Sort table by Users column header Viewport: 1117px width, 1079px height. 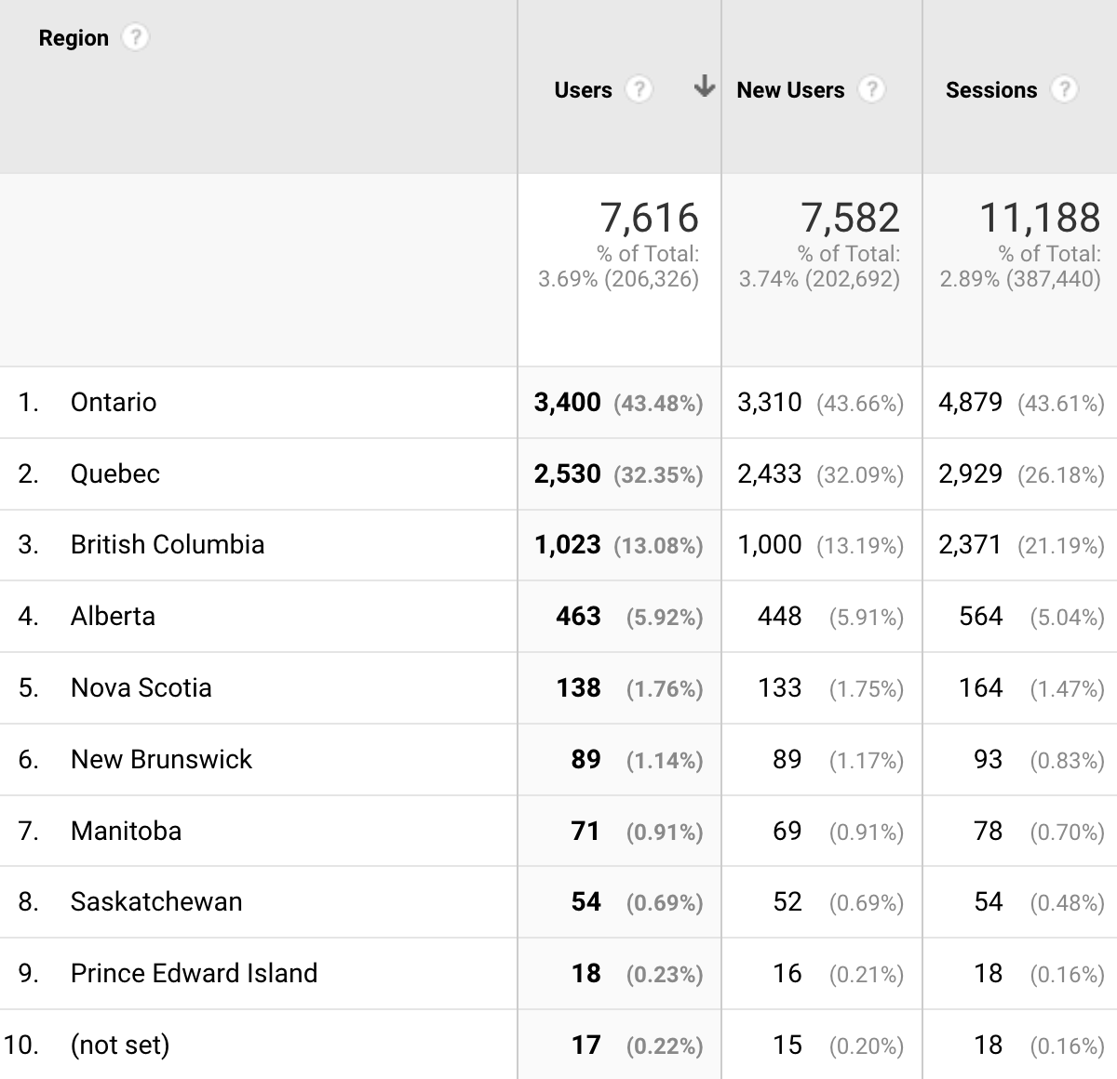583,90
